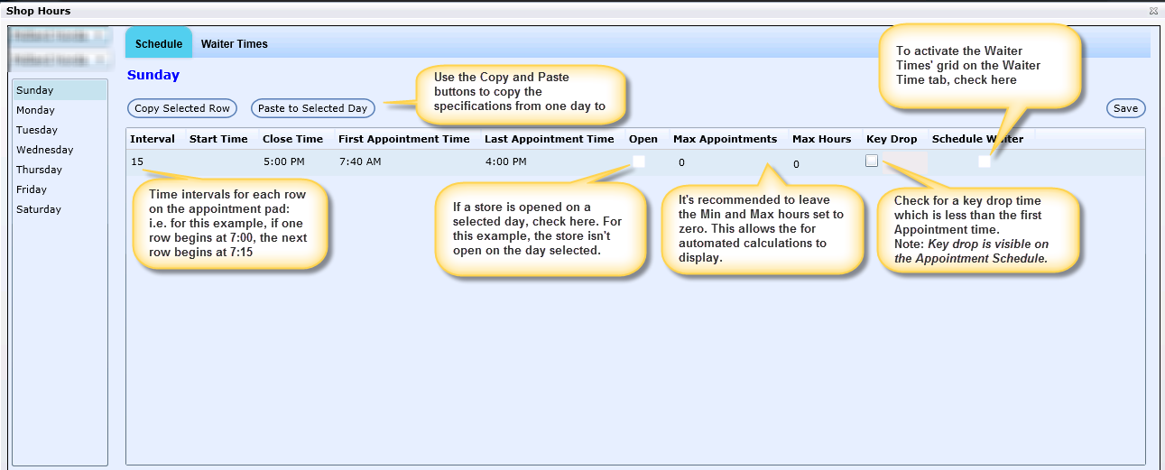Save the shop hours schedule
Screen dimensions: 1165x470
[1125, 108]
